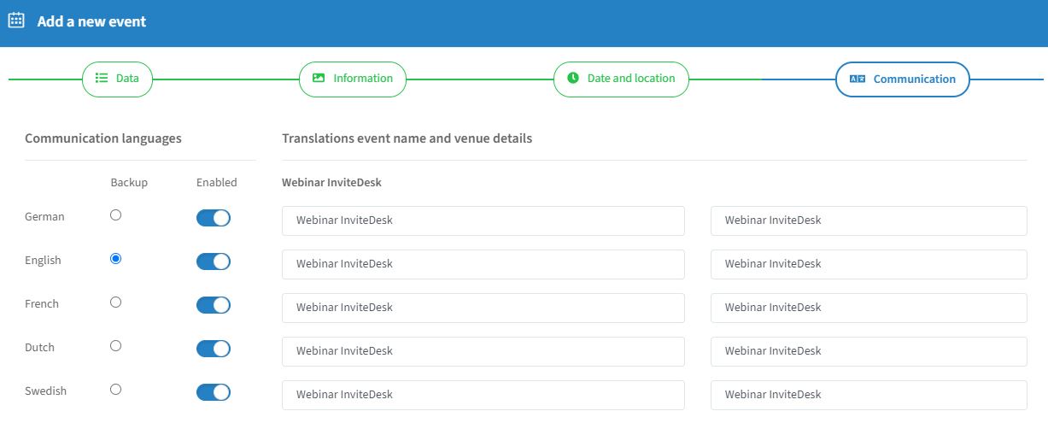
Task: Edit French venue details field on right
Action: (x=869, y=308)
